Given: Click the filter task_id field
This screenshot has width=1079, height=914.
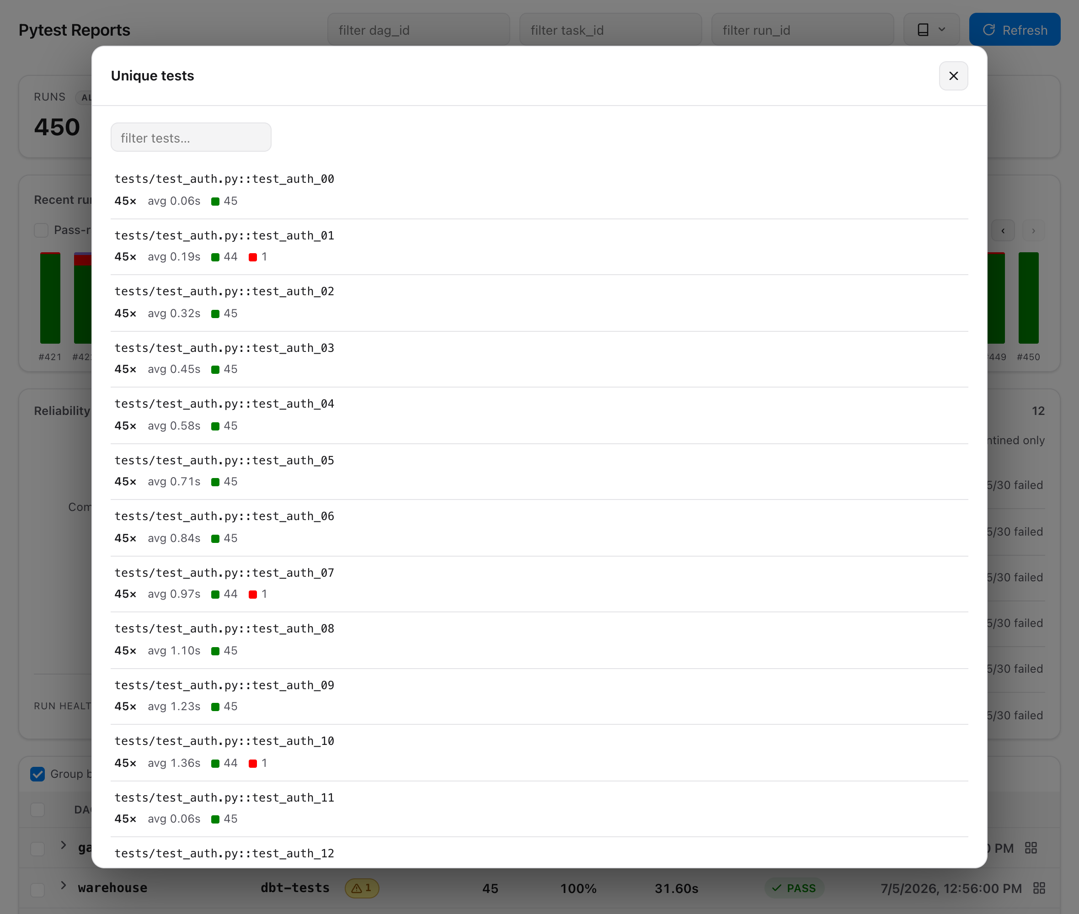Looking at the screenshot, I should (x=610, y=30).
